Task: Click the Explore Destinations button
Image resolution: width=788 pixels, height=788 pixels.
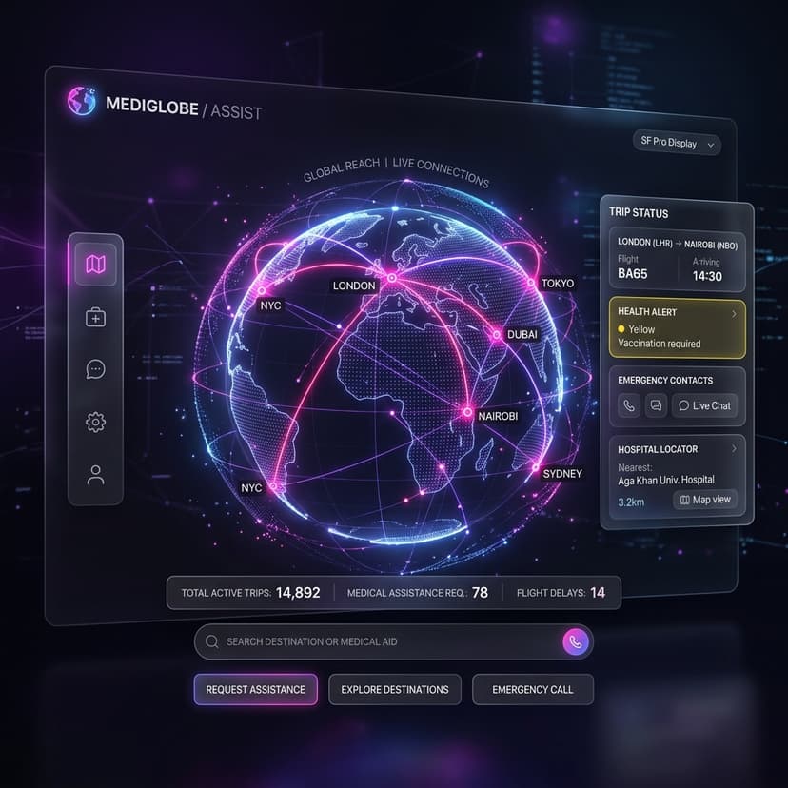Action: click(x=395, y=689)
